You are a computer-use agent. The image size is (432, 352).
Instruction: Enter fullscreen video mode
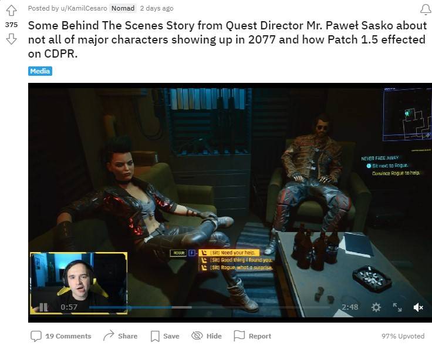pos(397,307)
